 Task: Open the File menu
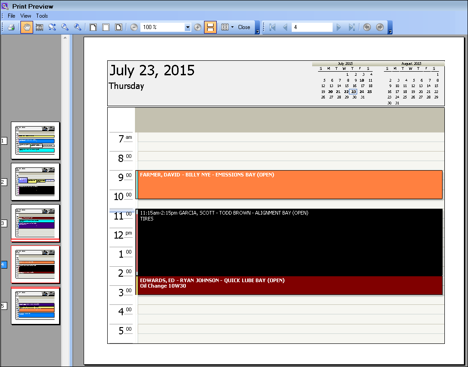click(11, 15)
